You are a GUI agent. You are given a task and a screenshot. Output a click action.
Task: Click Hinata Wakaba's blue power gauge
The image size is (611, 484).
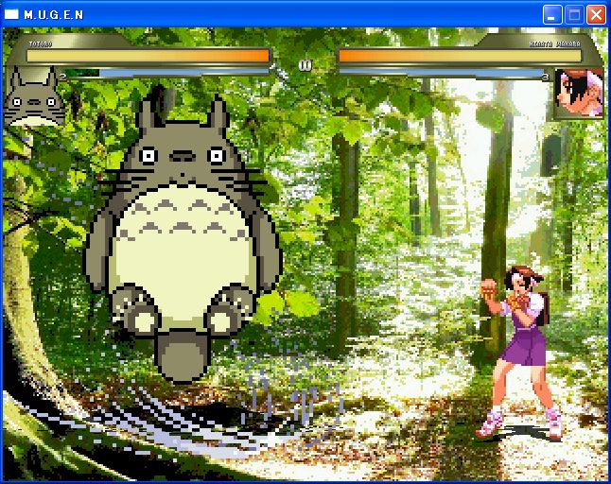441,73
